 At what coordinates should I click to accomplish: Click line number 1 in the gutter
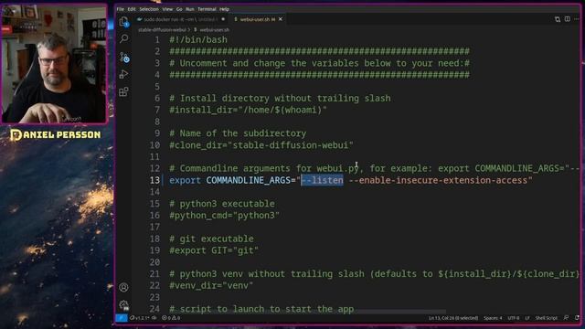[x=157, y=39]
